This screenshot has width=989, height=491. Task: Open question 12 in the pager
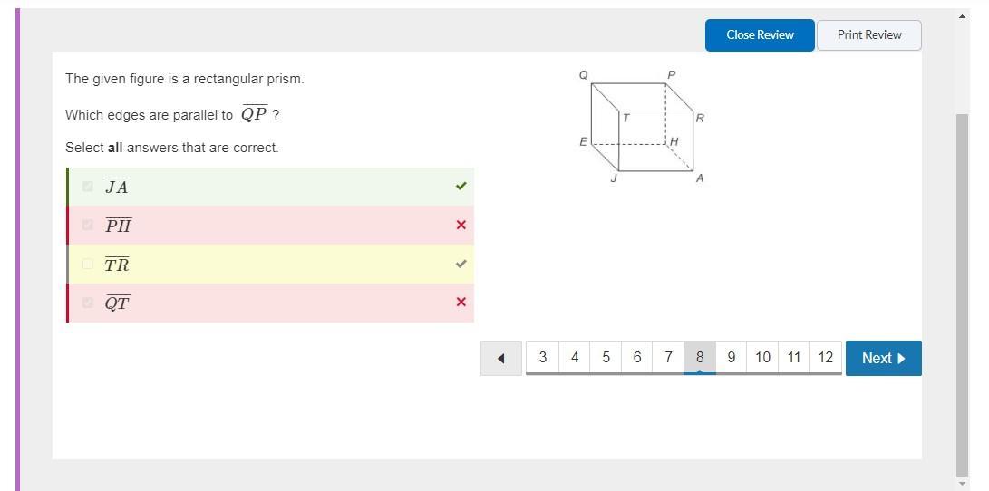pos(825,357)
